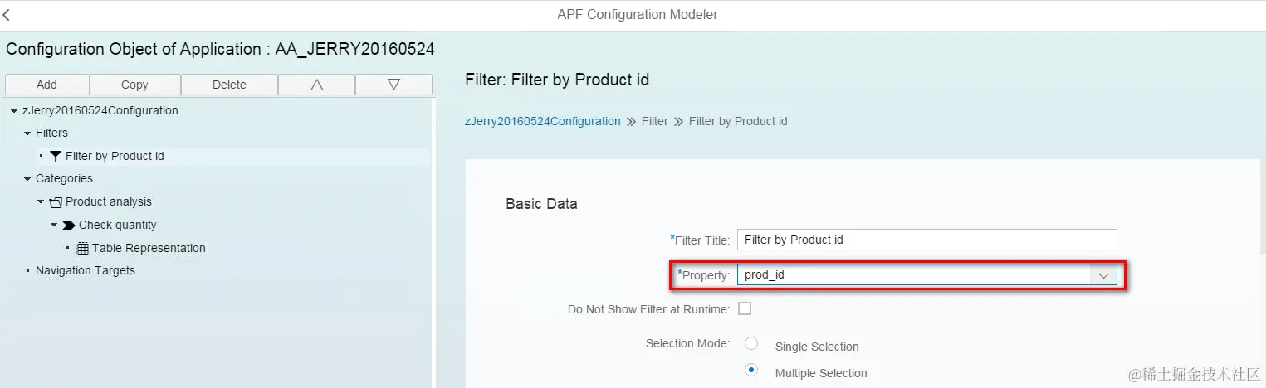The width and height of the screenshot is (1266, 388).
Task: Collapse the zJerry20160524Configuration tree node
Action: pyautogui.click(x=14, y=111)
